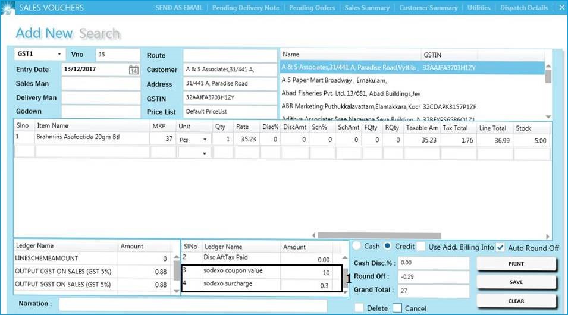Open Customer Summary menu

point(429,8)
